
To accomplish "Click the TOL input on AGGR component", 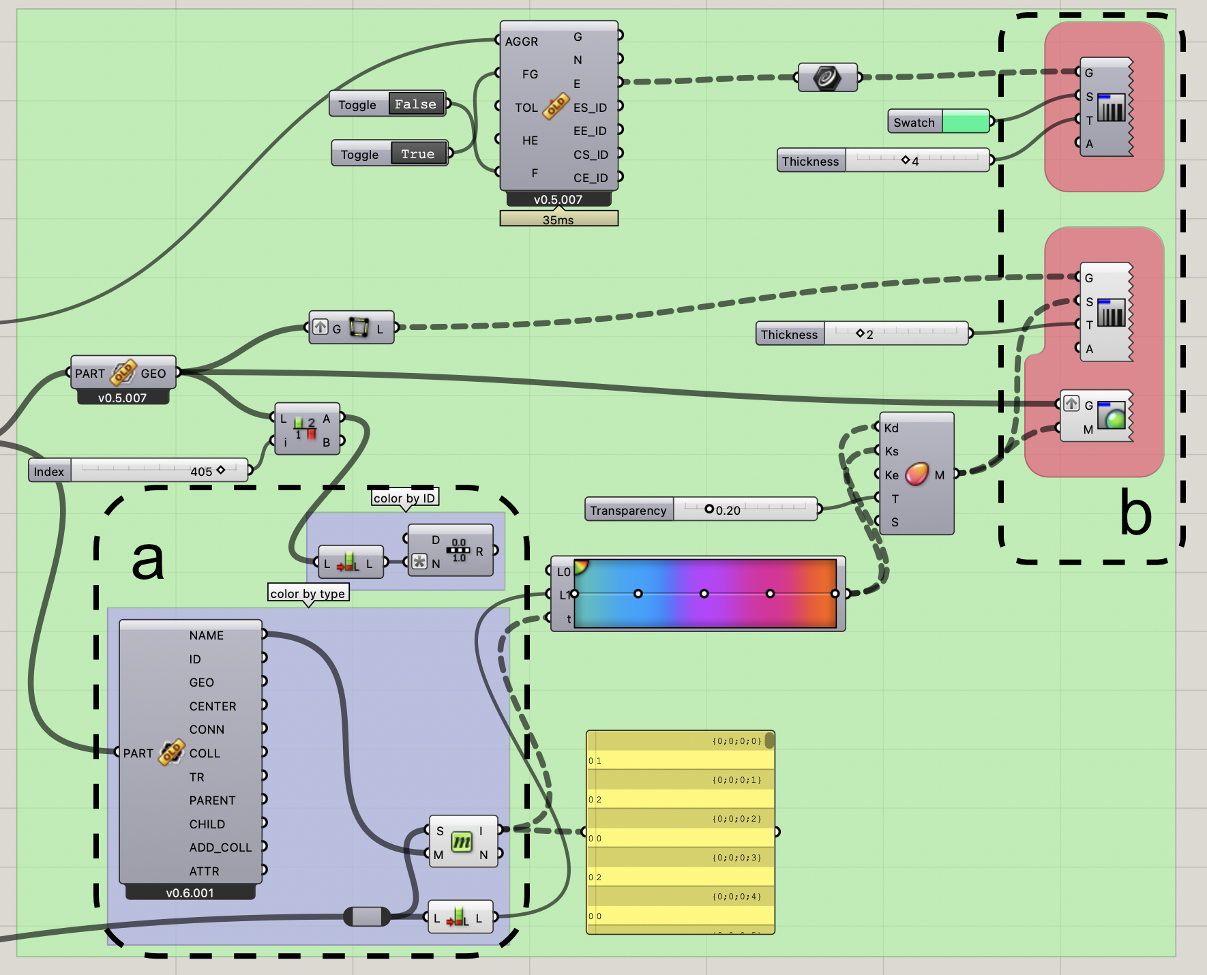I will coord(526,108).
